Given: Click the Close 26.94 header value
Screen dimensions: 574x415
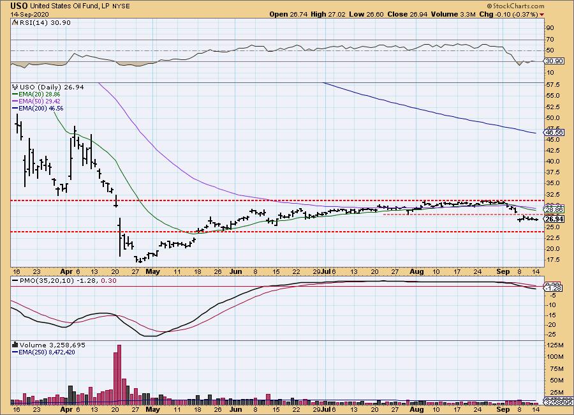Looking at the screenshot, I should tap(408, 14).
